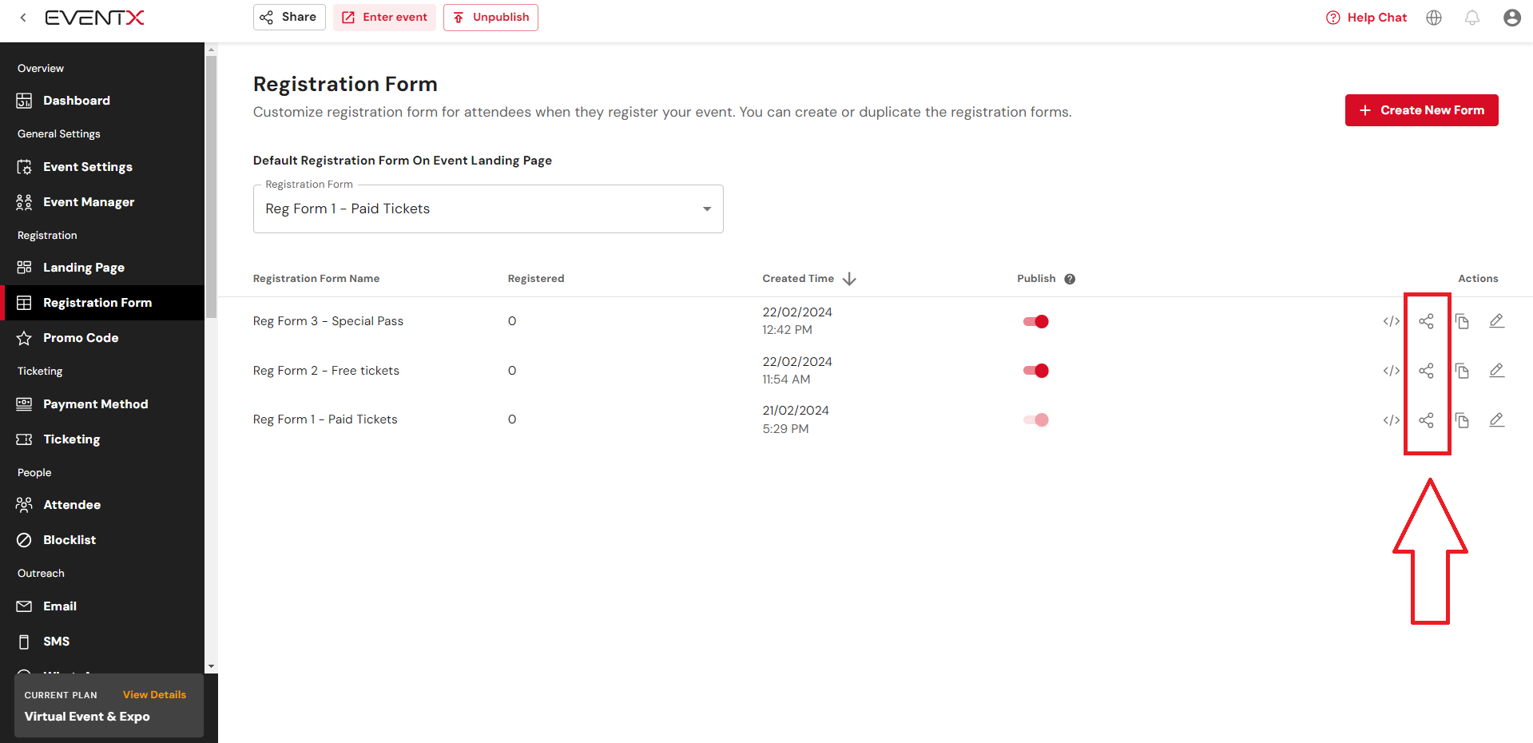Click embed code icon for Reg Form 3
Viewport: 1533px width, 743px height.
pos(1391,321)
